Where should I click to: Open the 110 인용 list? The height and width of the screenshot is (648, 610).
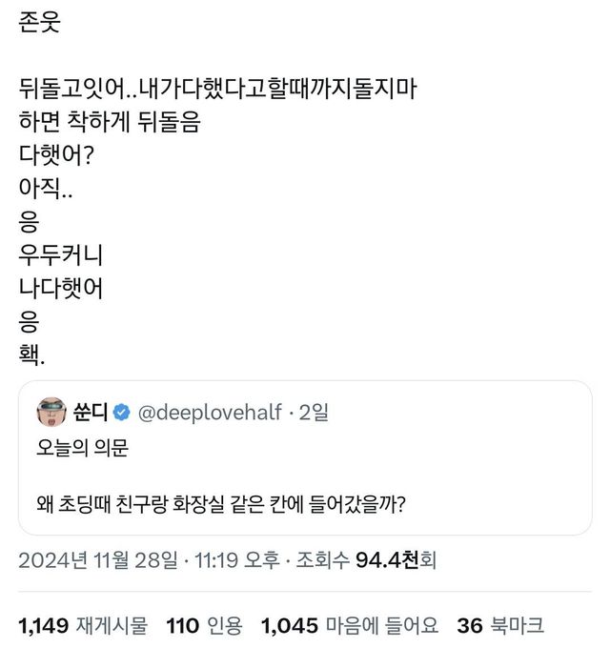(x=204, y=625)
